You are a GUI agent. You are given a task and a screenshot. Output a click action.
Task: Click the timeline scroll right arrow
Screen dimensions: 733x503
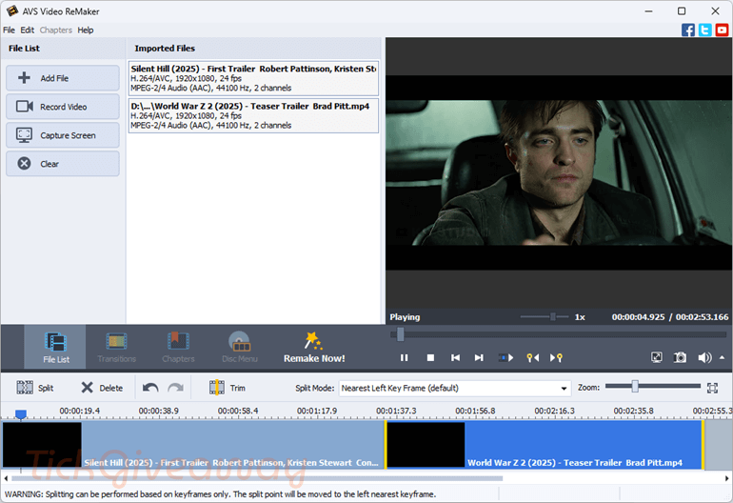[726, 478]
